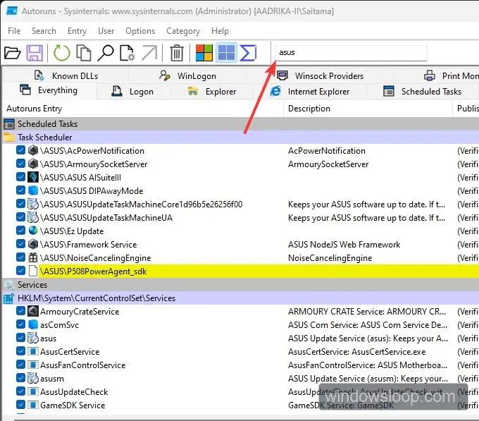The image size is (479, 421).
Task: Click the Copy toolbar icon
Action: pos(84,53)
